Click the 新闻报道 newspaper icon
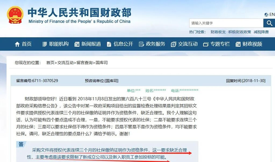The image size is (275, 162). click(77, 44)
